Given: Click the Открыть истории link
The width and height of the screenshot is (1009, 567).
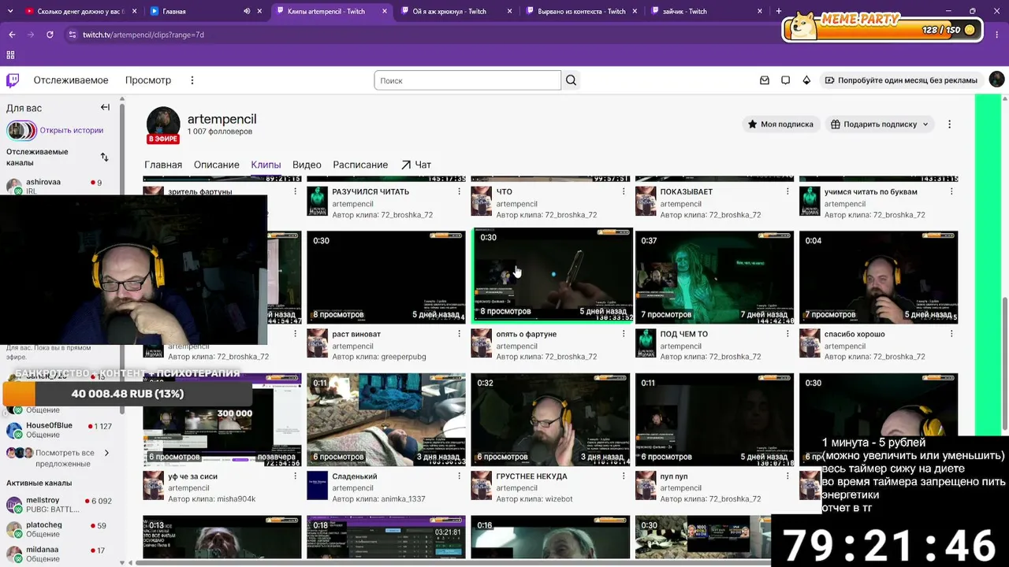Looking at the screenshot, I should point(72,131).
